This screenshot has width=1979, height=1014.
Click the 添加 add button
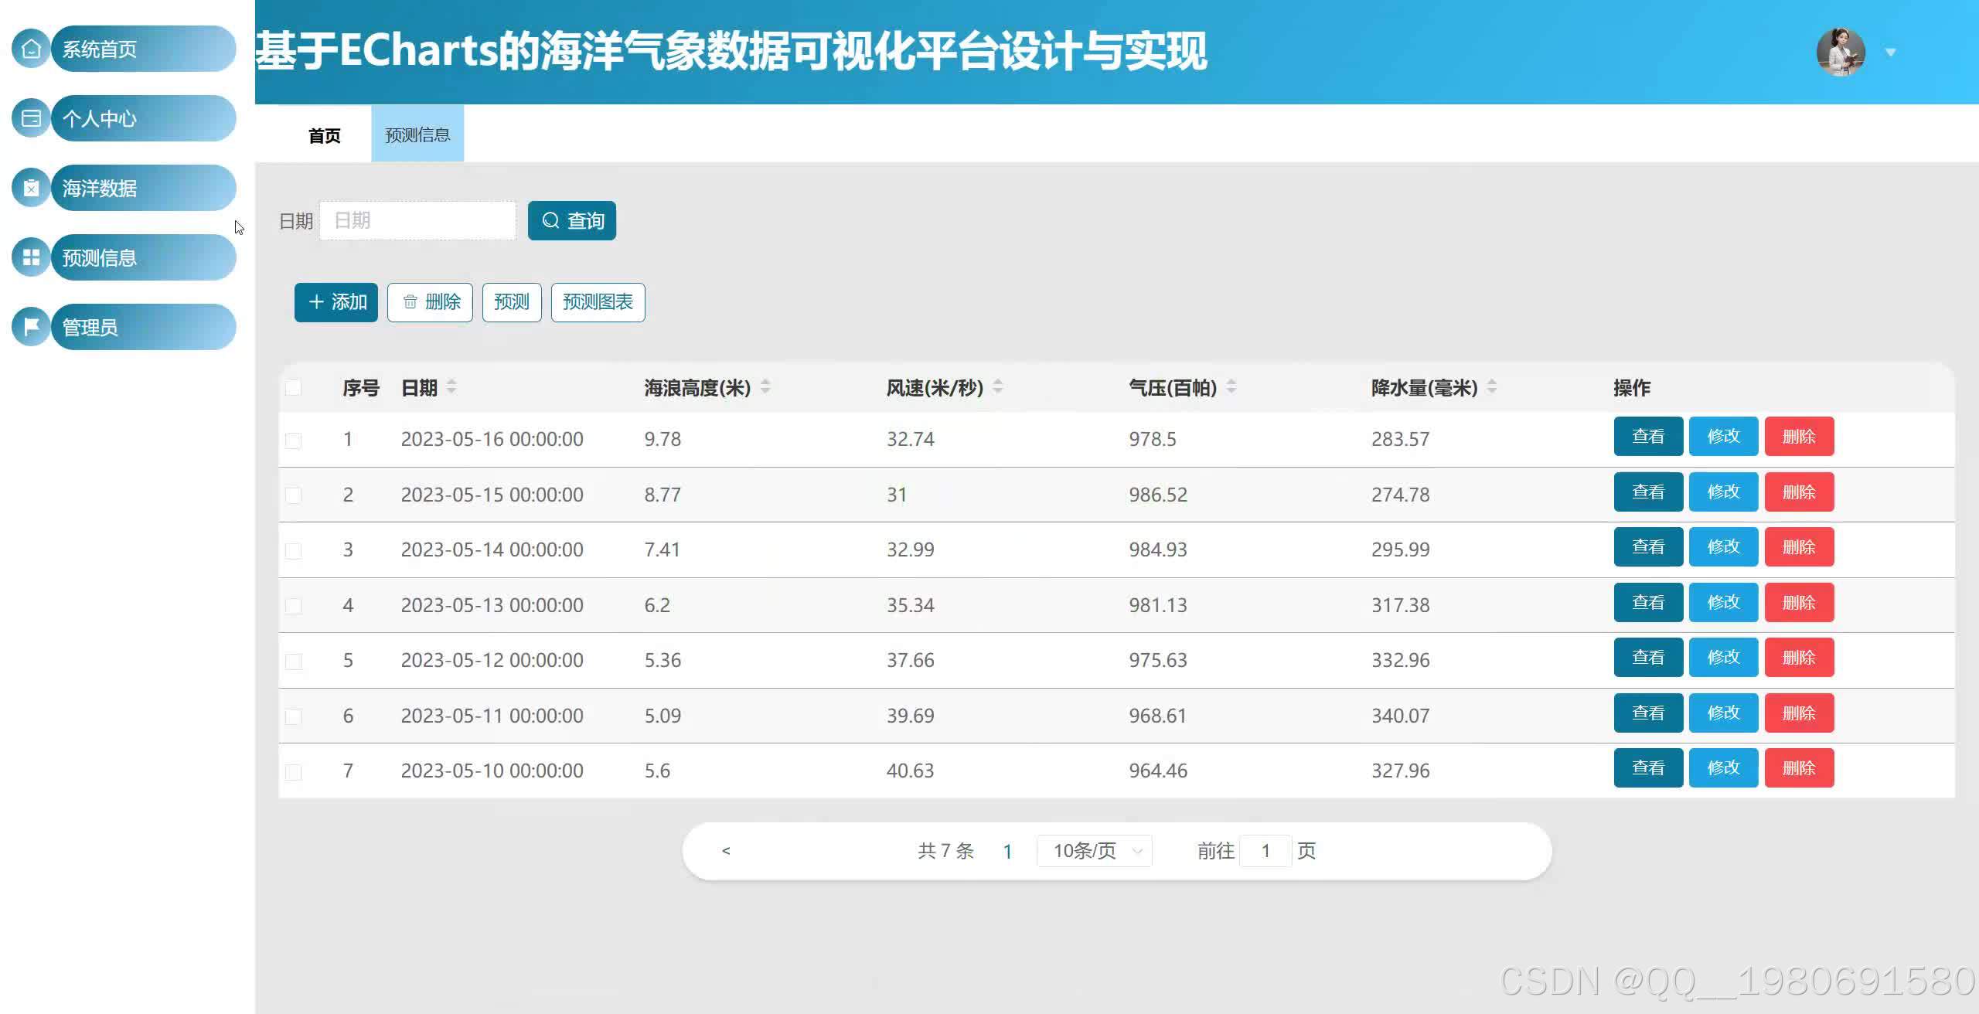[x=336, y=302]
